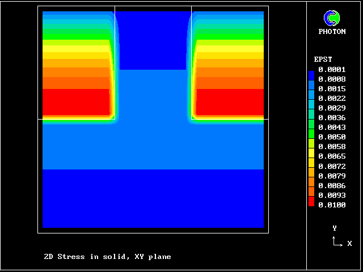Screen dimensions: 363x272
Task: Click the left red high-strain region
Action: [x=76, y=102]
